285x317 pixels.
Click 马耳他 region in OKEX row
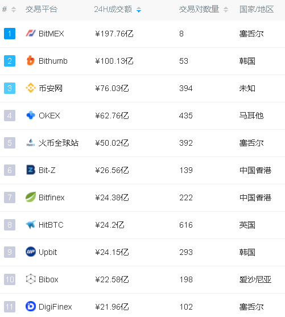(x=251, y=116)
